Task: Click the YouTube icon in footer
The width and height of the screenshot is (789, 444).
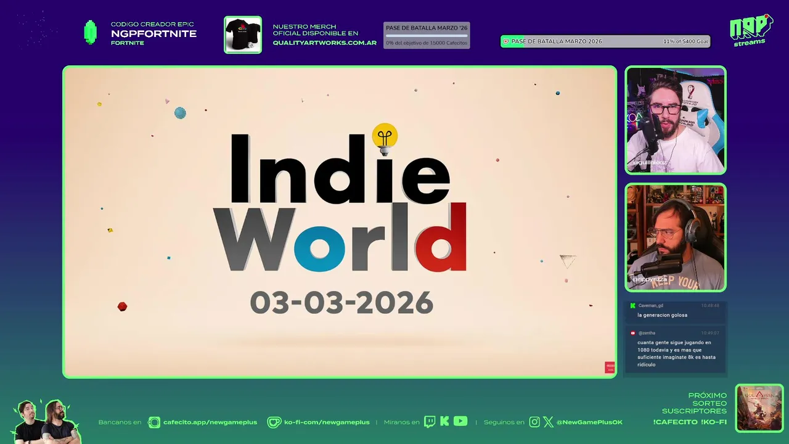Action: tap(460, 421)
